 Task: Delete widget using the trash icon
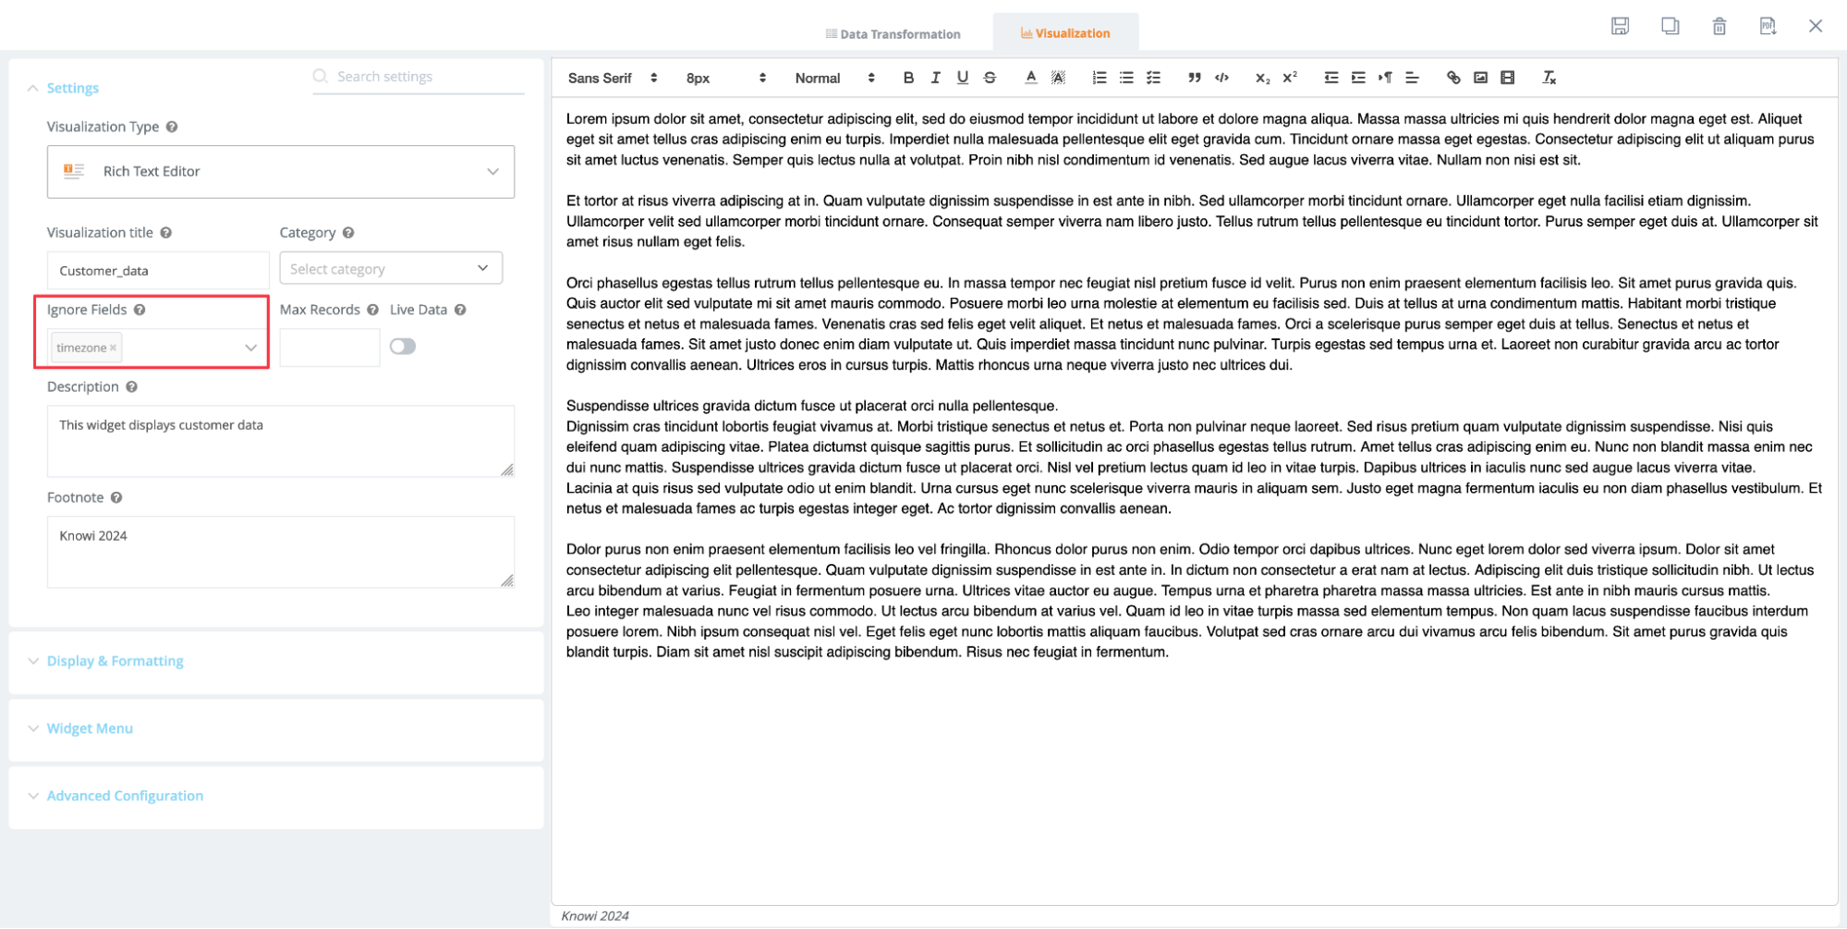click(1719, 26)
